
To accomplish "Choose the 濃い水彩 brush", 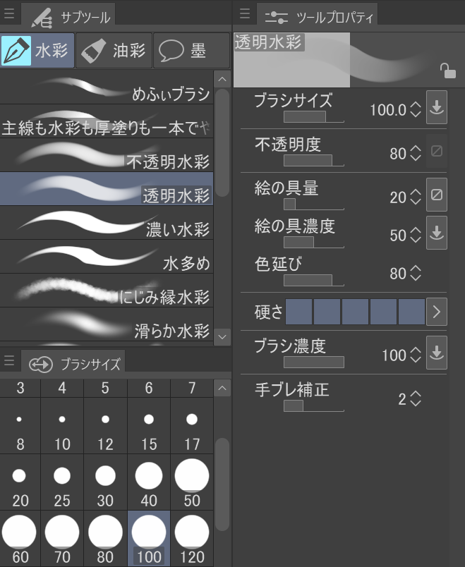I will [107, 223].
